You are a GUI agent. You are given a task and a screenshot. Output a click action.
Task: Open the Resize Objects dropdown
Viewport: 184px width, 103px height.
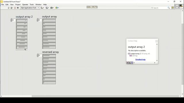(x=52, y=8)
